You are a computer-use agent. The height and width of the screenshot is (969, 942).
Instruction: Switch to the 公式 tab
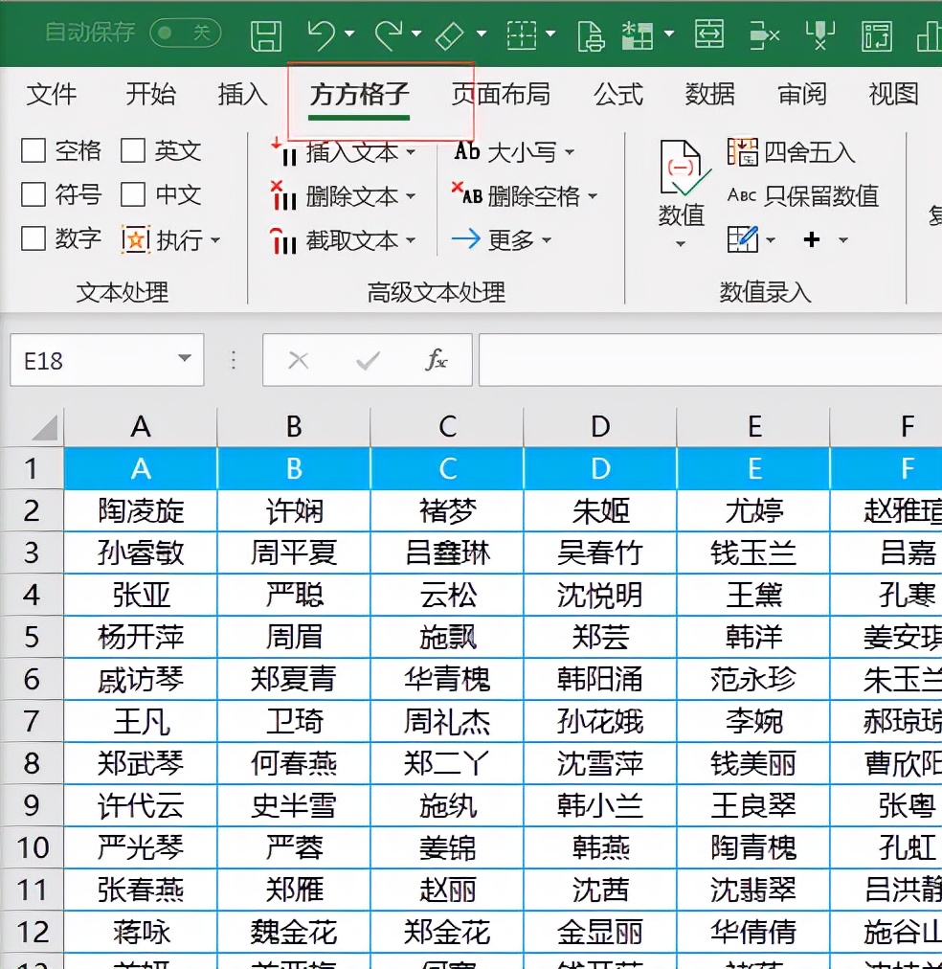(618, 95)
